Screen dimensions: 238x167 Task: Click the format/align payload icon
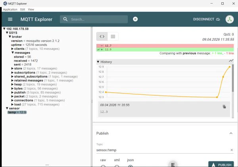(x=173, y=164)
